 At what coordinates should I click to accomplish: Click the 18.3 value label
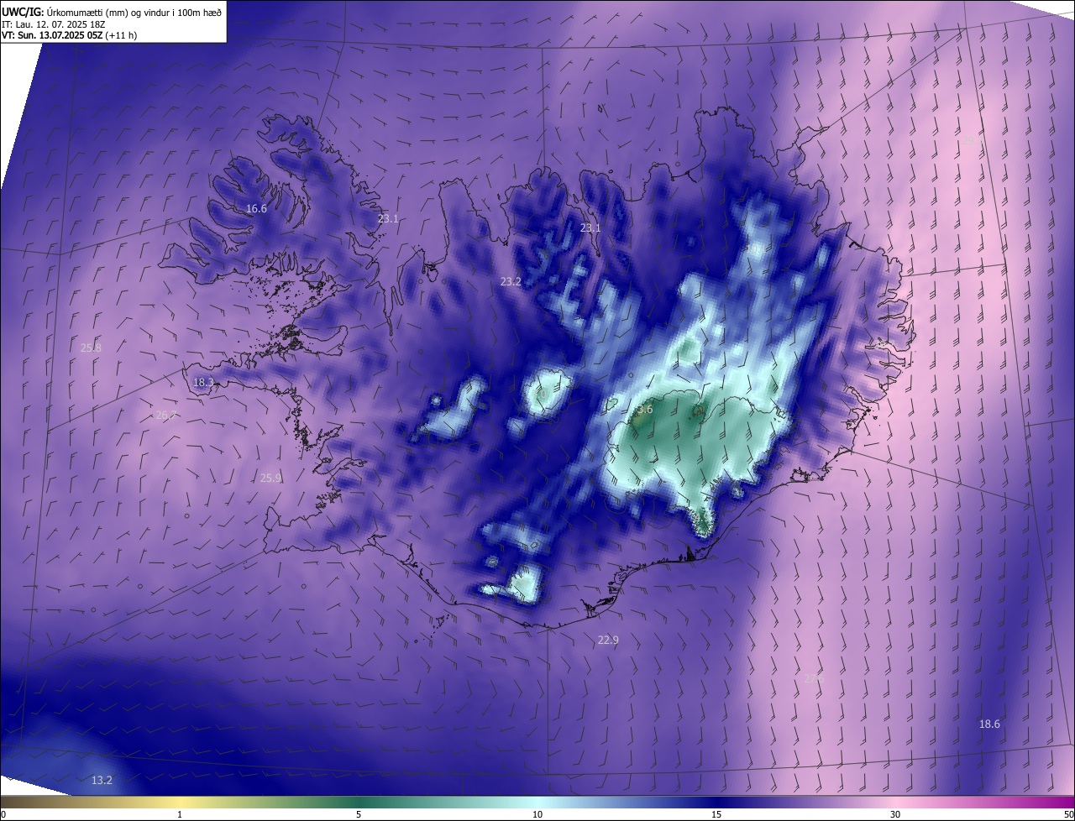pyautogui.click(x=203, y=383)
